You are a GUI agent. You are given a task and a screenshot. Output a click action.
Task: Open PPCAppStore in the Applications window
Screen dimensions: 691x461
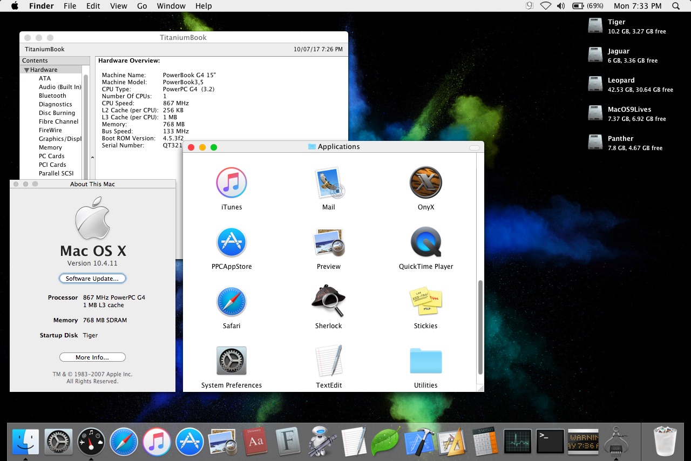click(x=232, y=242)
